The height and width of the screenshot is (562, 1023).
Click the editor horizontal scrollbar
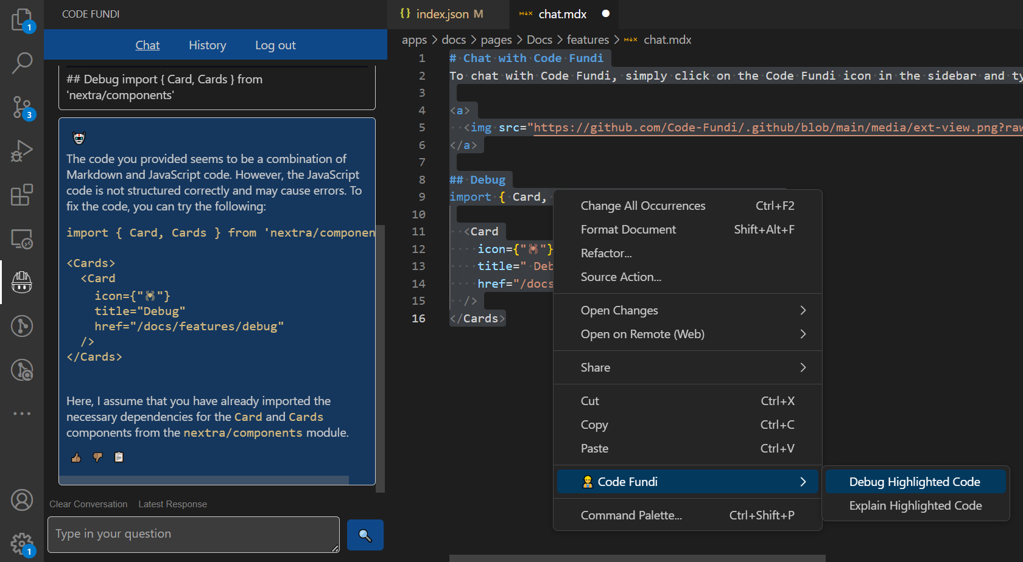[638, 558]
